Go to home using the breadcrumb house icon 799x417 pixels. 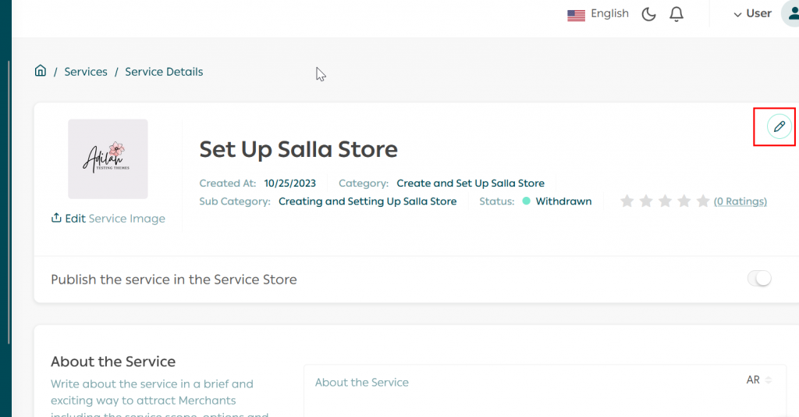tap(41, 71)
